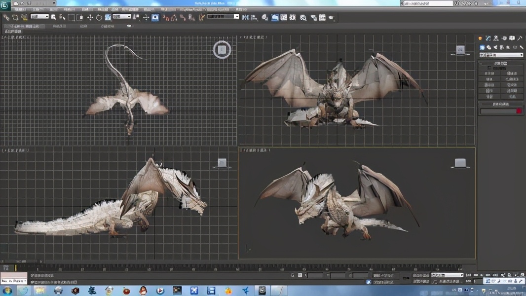This screenshot has width=526, height=296.
Task: Toggle the Graphite Modeling ribbon button
Action: (x=275, y=17)
